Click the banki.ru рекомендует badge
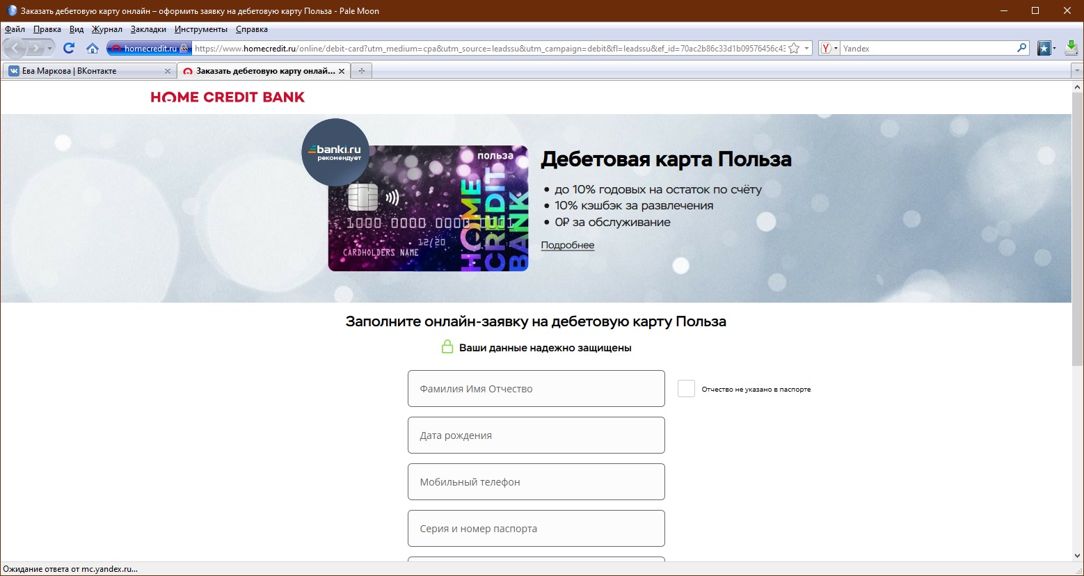Image resolution: width=1084 pixels, height=576 pixels. 335,152
